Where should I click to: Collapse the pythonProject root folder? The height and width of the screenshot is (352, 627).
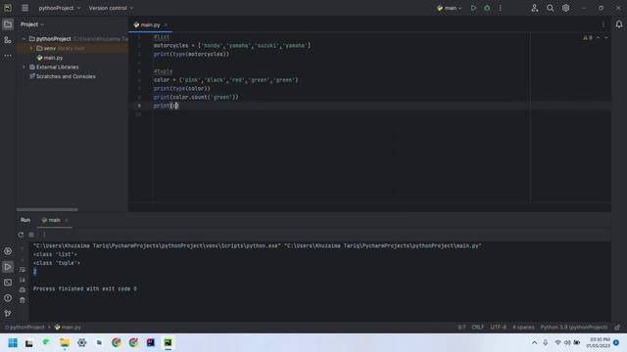click(x=24, y=39)
